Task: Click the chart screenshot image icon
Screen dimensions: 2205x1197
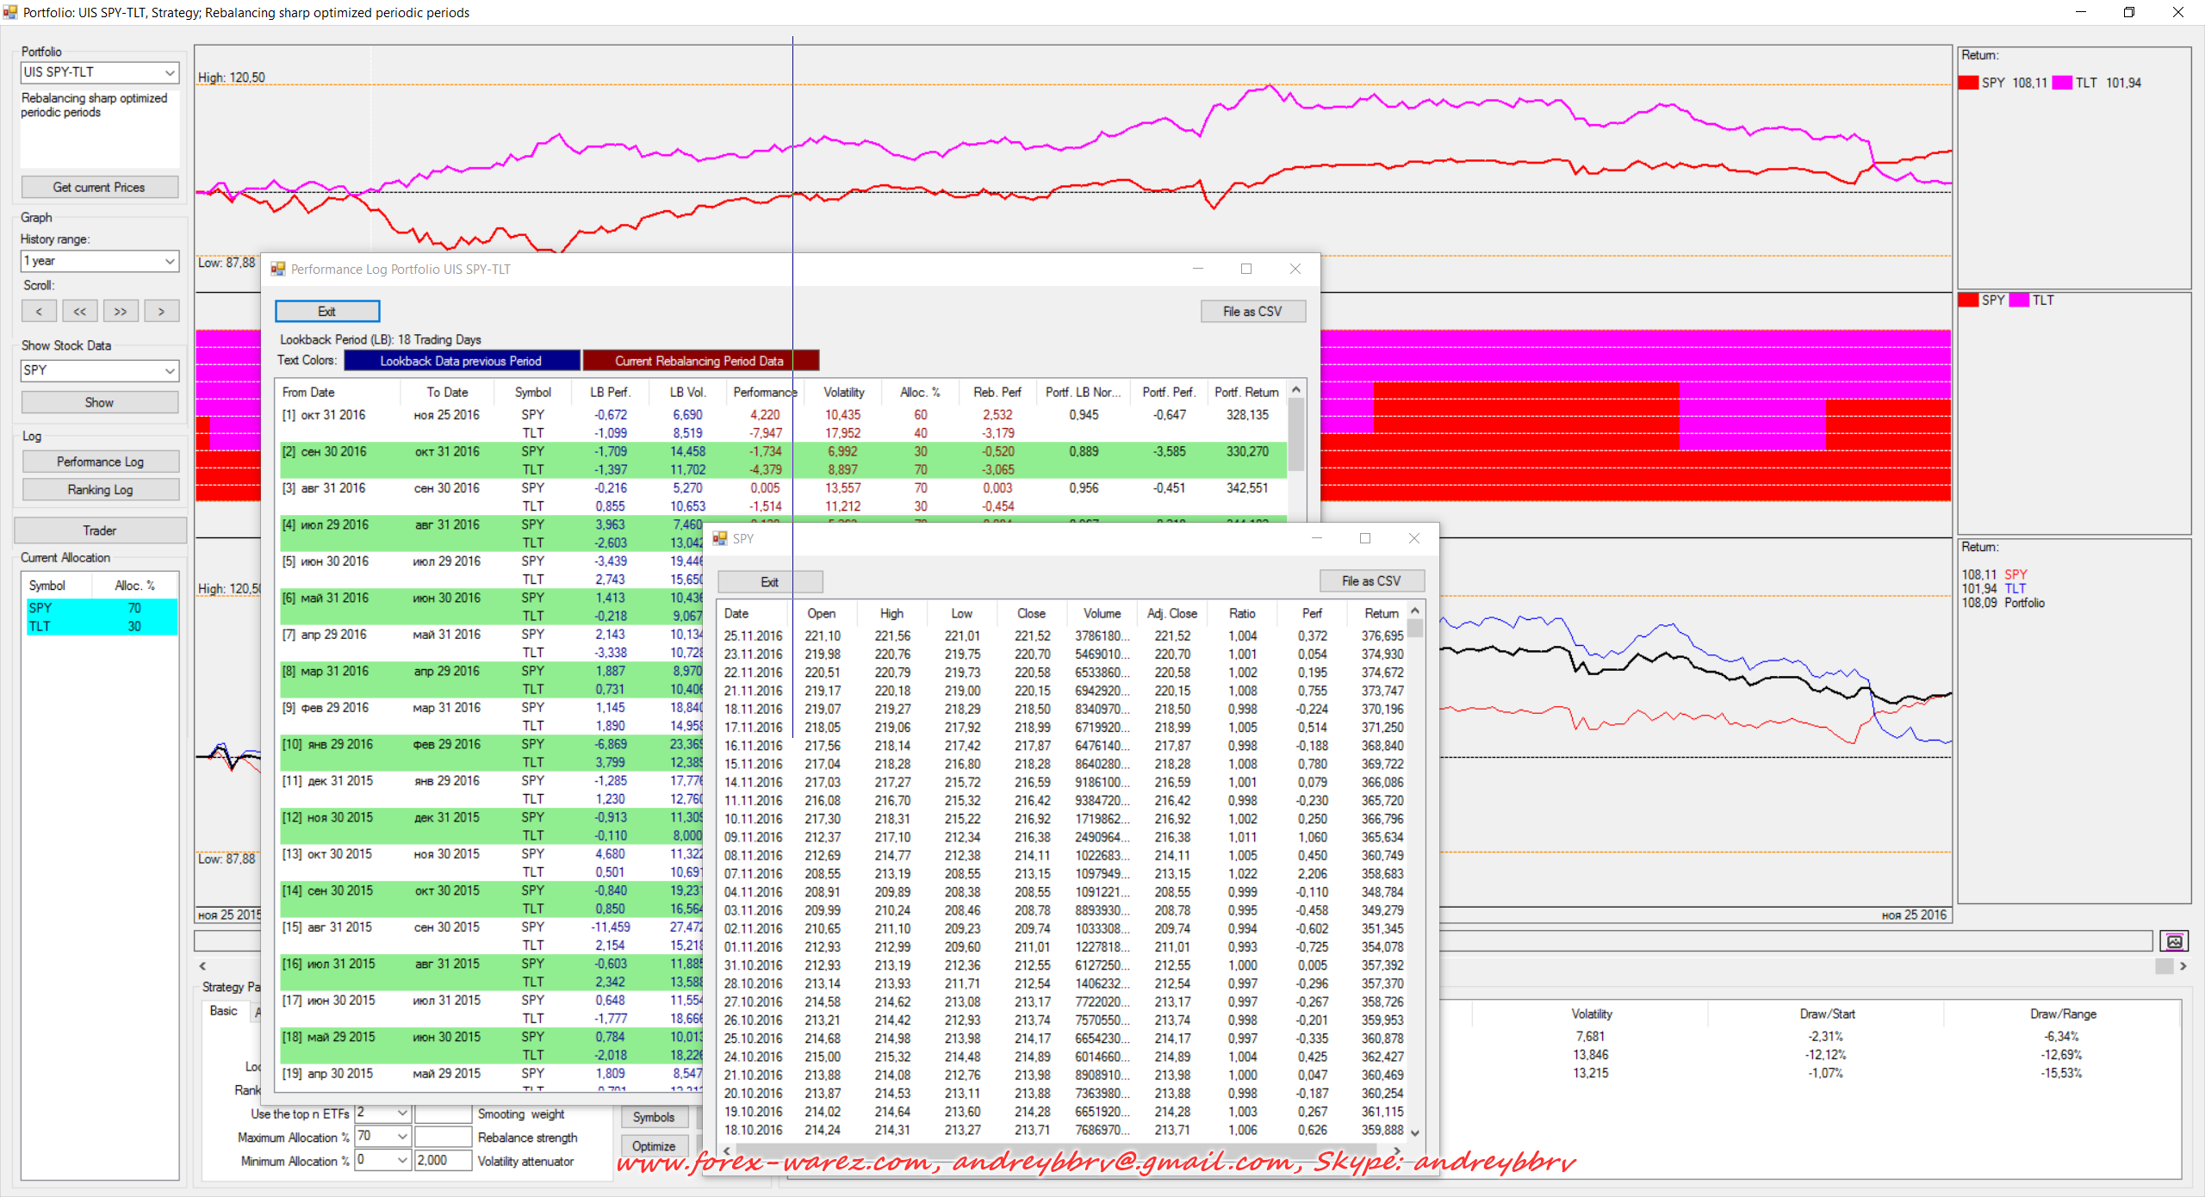Action: 2174,941
